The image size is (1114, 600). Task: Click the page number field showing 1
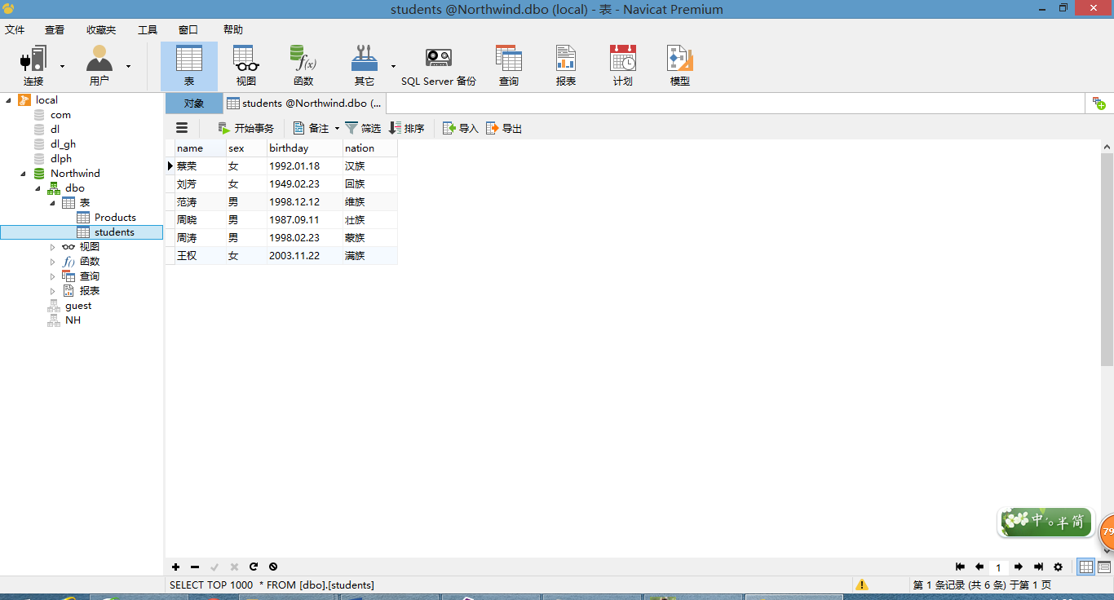tap(999, 567)
